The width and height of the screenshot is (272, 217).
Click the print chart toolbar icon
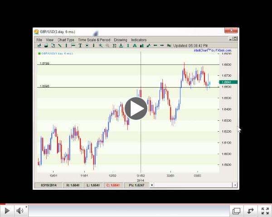click(x=46, y=45)
